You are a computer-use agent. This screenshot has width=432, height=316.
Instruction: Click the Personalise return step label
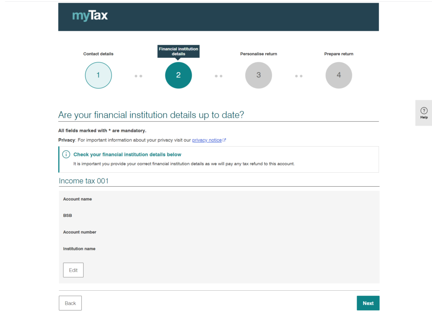point(259,54)
